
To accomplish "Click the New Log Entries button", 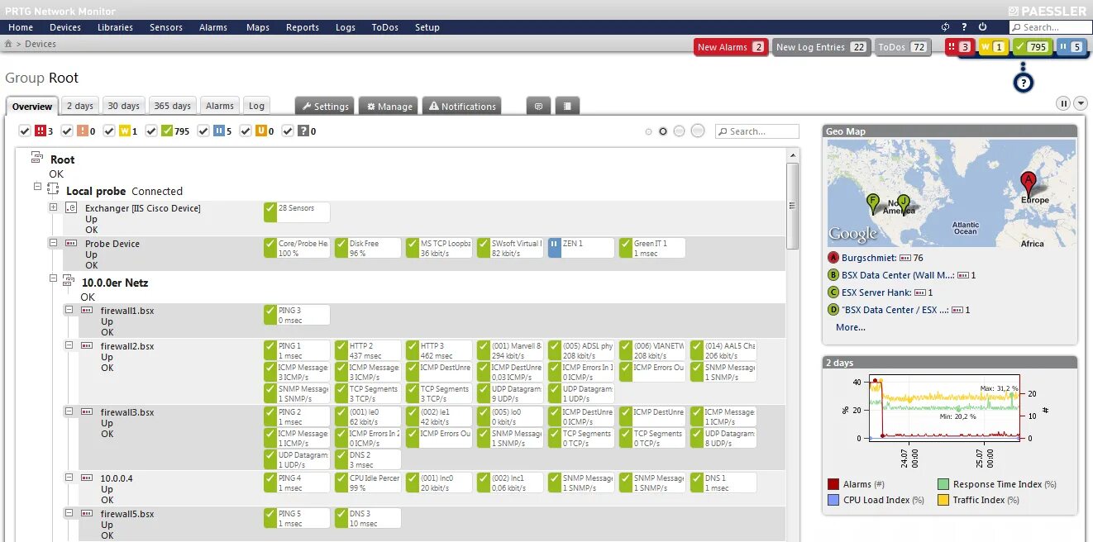I will click(x=822, y=47).
